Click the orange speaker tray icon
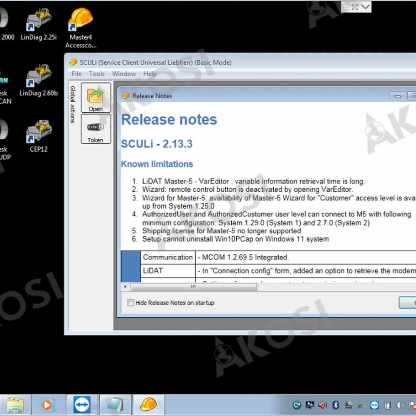 [322, 405]
